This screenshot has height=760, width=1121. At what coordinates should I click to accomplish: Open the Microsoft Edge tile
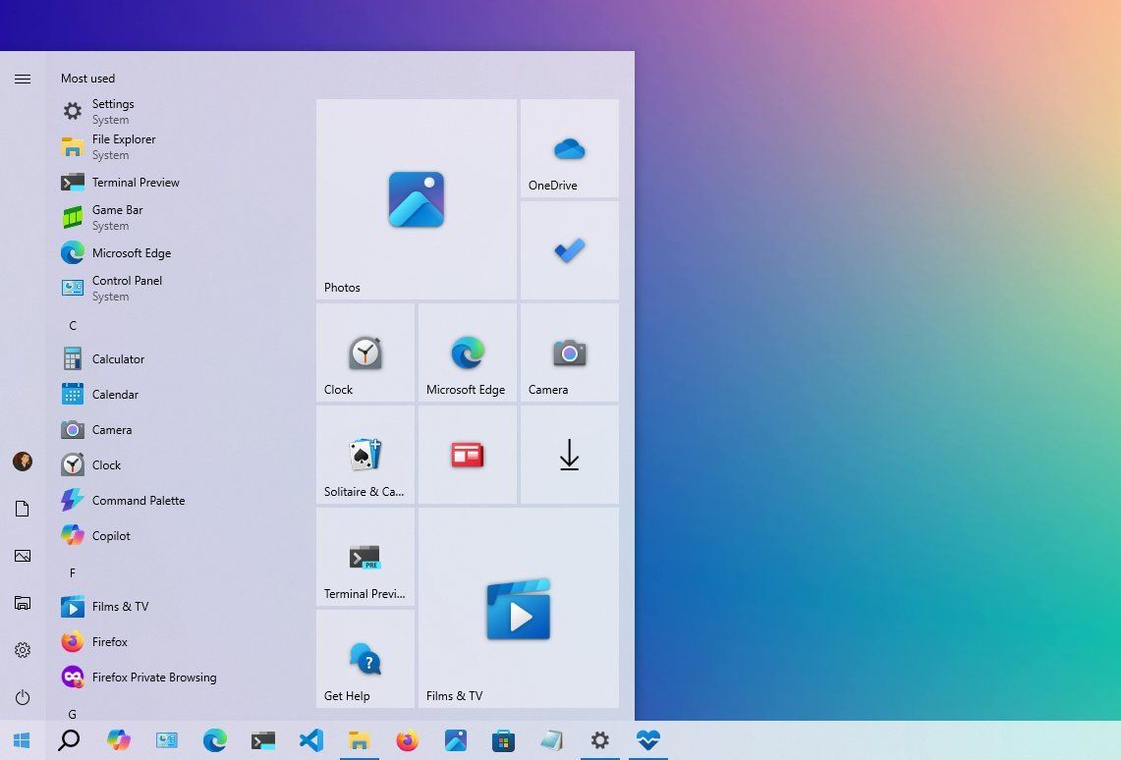tap(466, 353)
